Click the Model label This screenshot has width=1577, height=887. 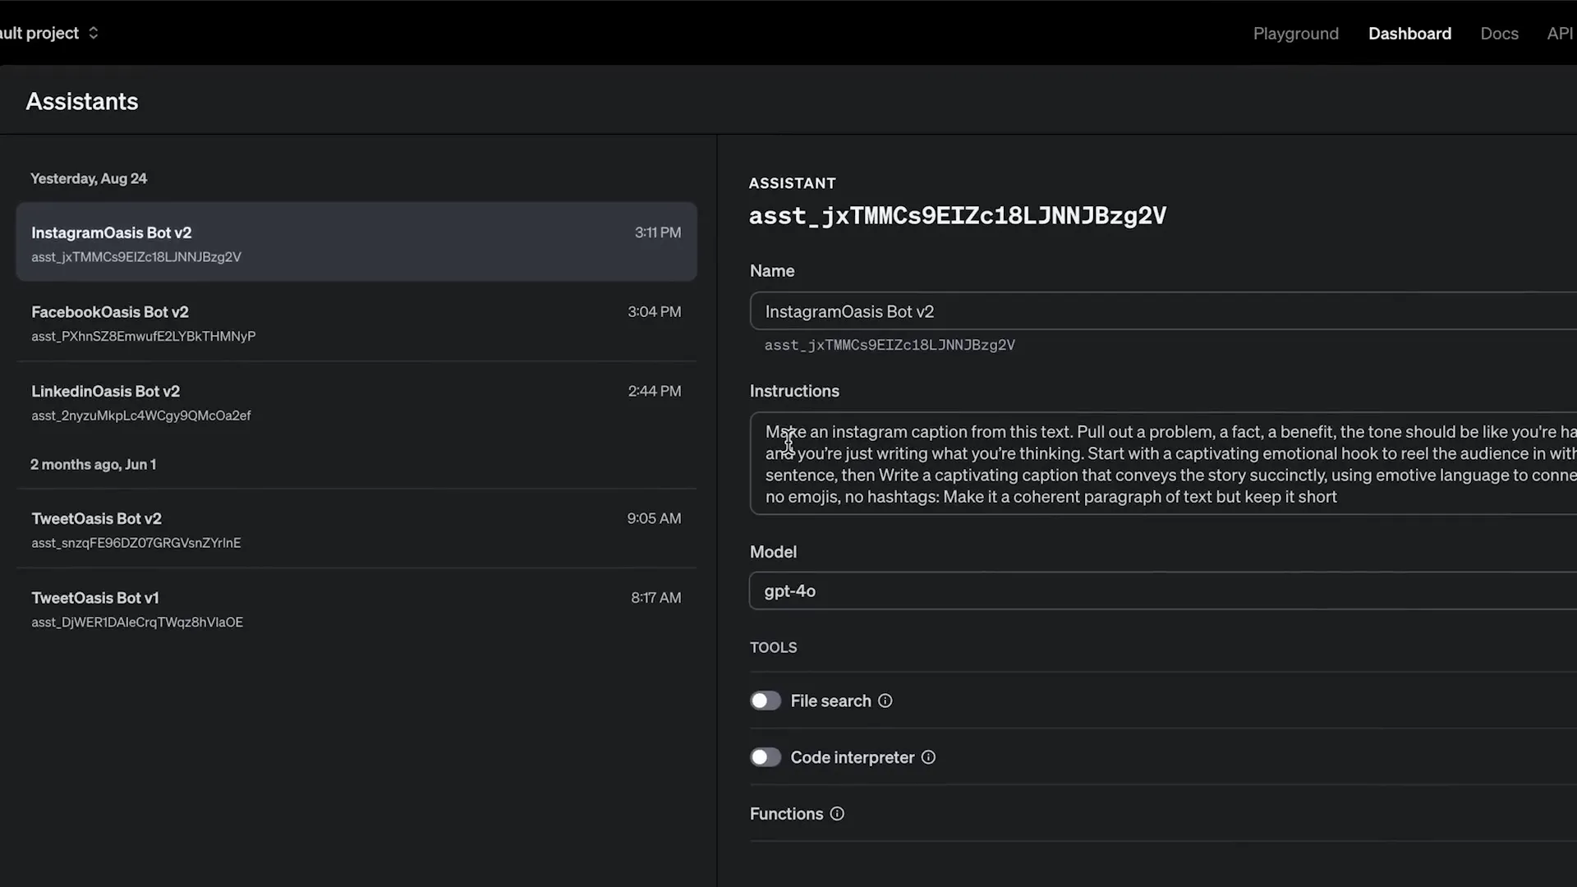tap(773, 552)
